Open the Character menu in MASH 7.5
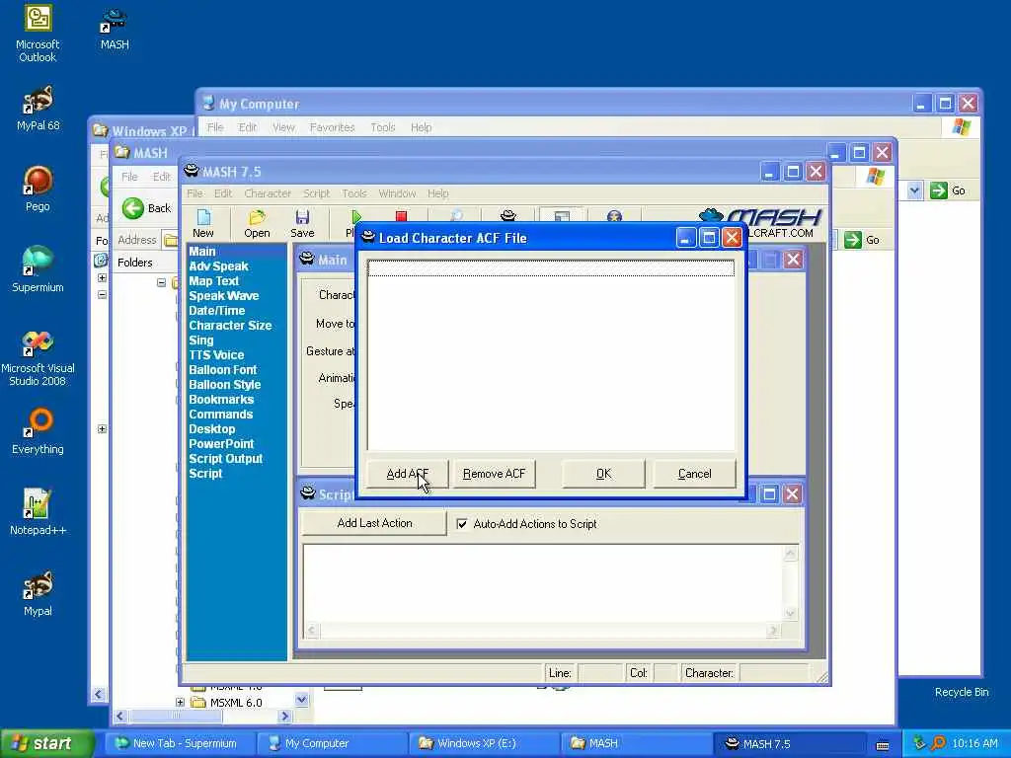 pos(268,193)
